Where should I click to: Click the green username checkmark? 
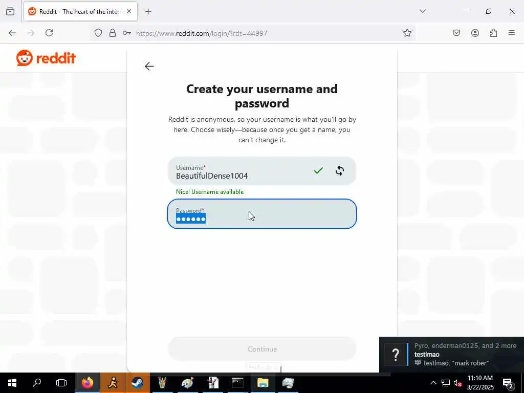pyautogui.click(x=318, y=171)
